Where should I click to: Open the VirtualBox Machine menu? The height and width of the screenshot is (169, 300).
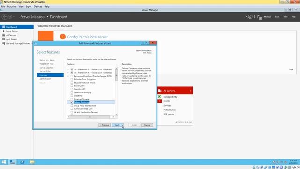[x=12, y=6]
